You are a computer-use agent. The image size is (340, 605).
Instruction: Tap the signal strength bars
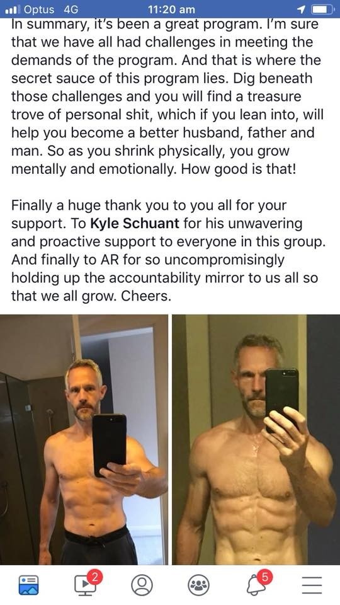pos(13,9)
